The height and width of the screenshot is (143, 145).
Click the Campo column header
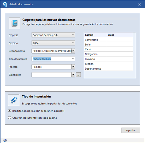pos(95,35)
